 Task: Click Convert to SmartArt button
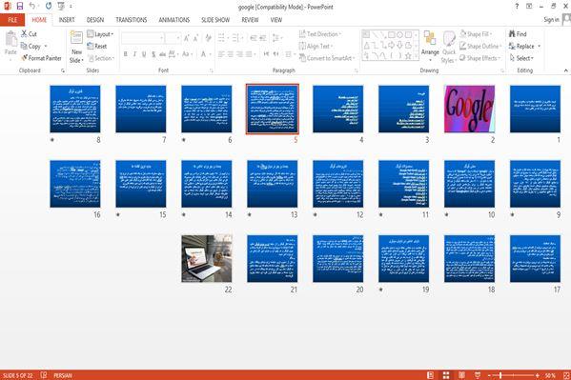(327, 58)
